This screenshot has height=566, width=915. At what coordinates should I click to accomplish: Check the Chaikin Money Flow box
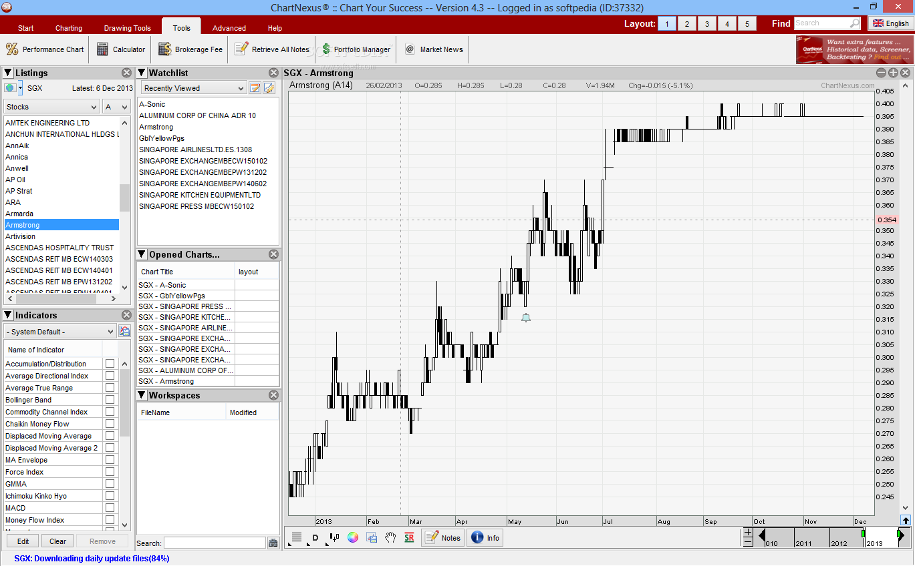[x=110, y=424]
